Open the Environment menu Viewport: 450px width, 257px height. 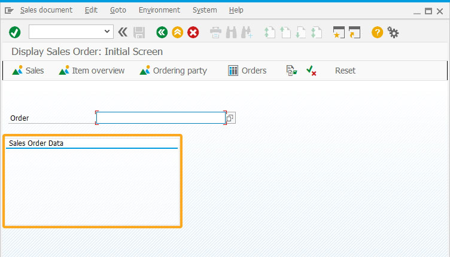click(159, 10)
